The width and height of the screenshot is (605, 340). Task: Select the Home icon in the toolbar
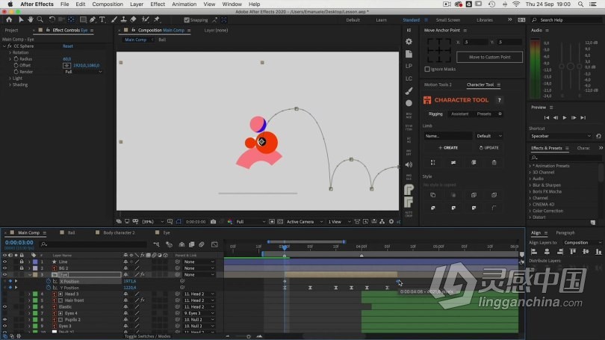click(9, 19)
